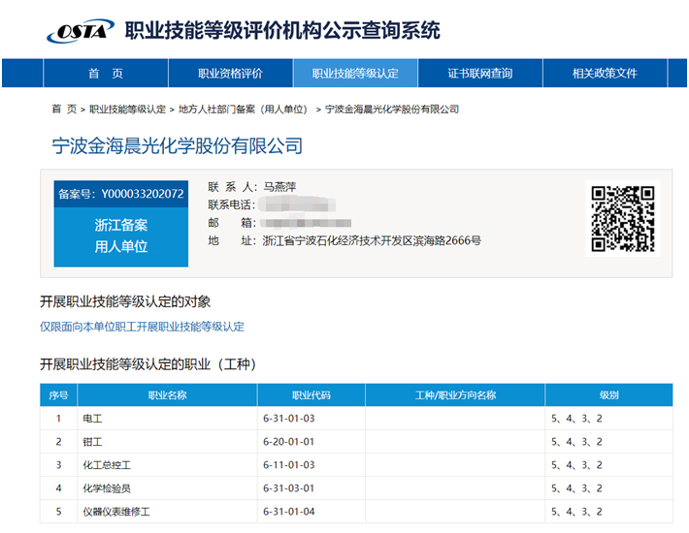Image resolution: width=689 pixels, height=533 pixels.
Task: Click the 级别 column header
Action: pos(608,395)
